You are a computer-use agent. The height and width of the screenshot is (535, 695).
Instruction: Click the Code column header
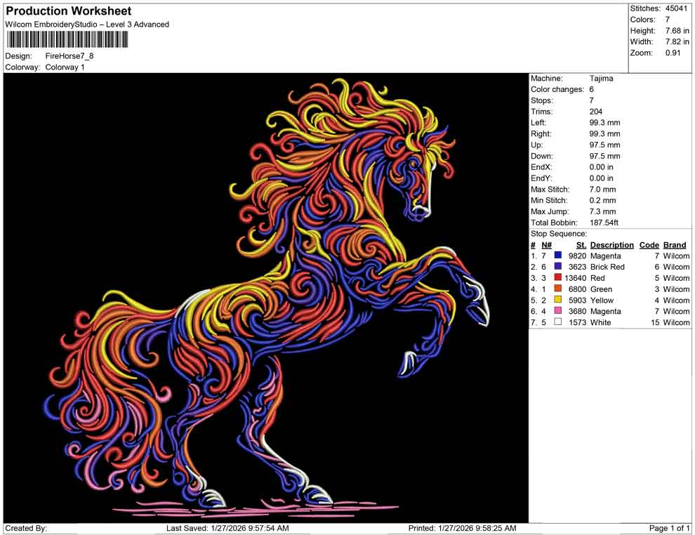pyautogui.click(x=649, y=244)
